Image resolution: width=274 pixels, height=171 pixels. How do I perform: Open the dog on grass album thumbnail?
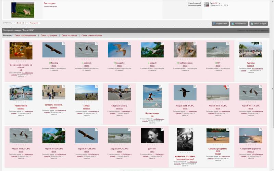[23, 10]
